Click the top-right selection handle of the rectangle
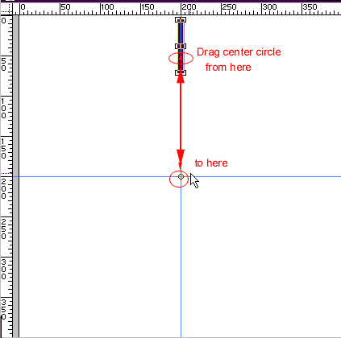Screen dimensions: 341x338 pyautogui.click(x=184, y=19)
